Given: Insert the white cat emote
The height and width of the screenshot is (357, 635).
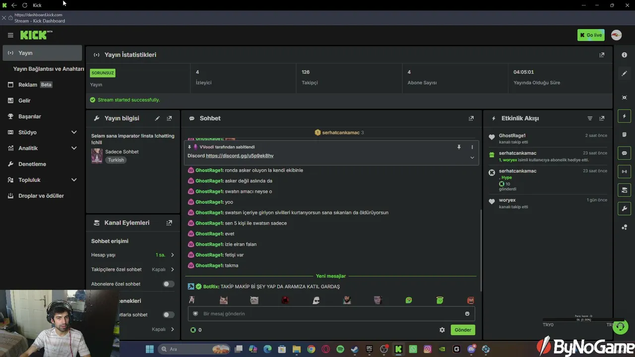Looking at the screenshot, I should (254, 300).
